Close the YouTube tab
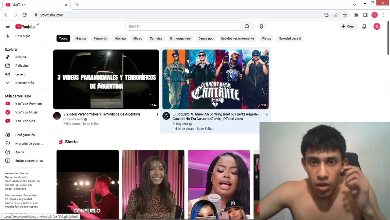The height and width of the screenshot is (220, 390). (x=66, y=5)
